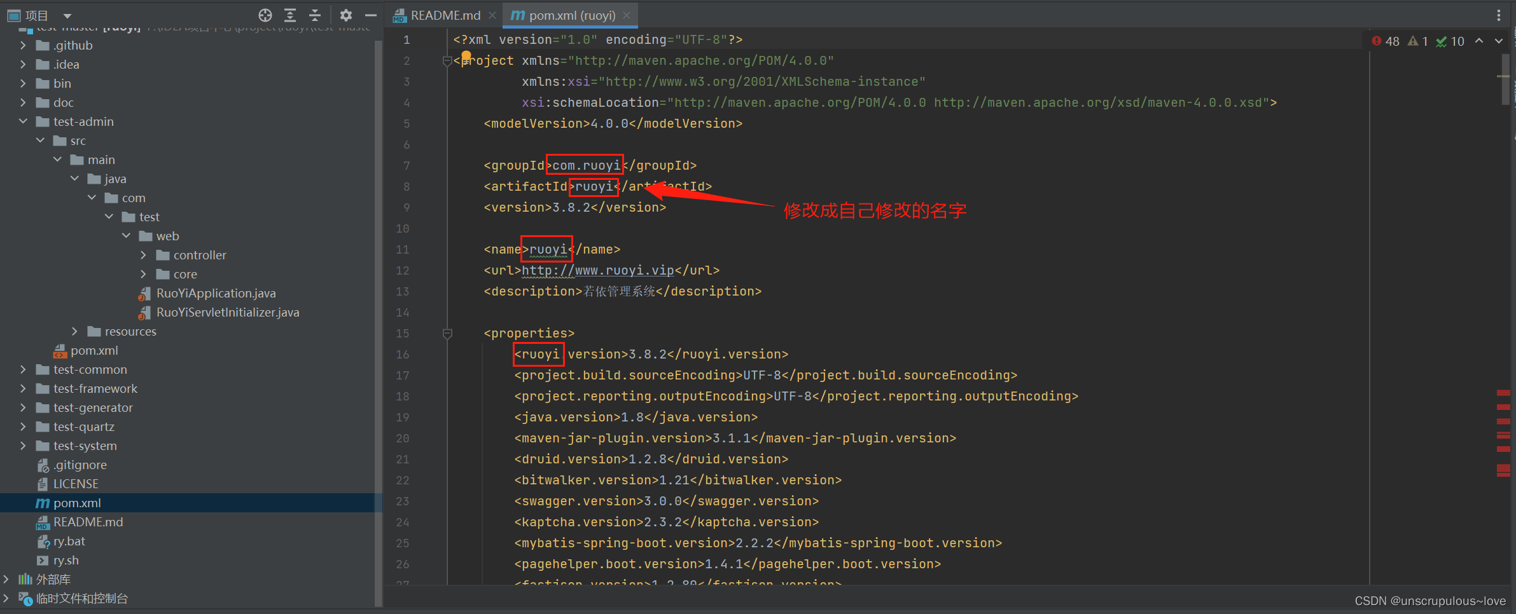
Task: Fold the properties block at line 15
Action: (x=447, y=334)
